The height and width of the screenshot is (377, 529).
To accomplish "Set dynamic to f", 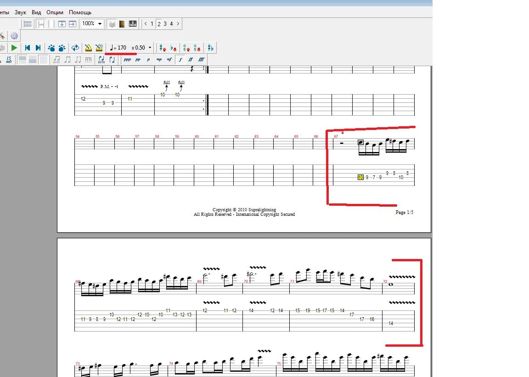I will coord(180,60).
